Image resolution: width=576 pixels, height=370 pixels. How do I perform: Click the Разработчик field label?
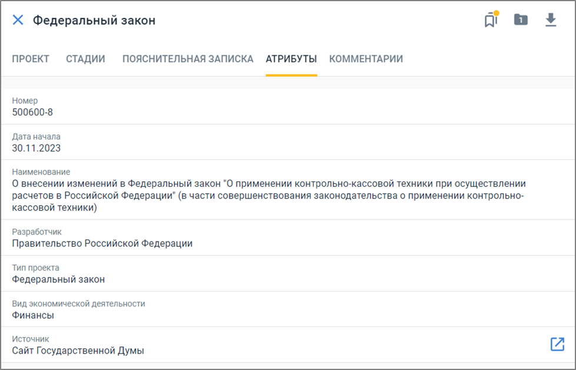point(37,232)
